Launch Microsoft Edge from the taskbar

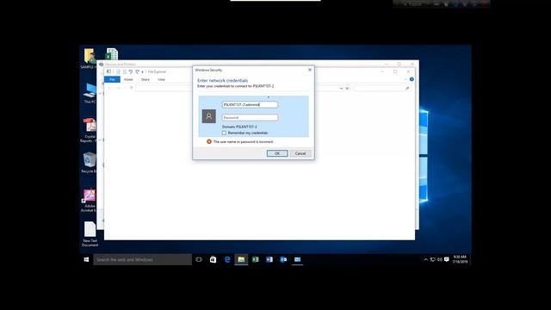click(227, 260)
